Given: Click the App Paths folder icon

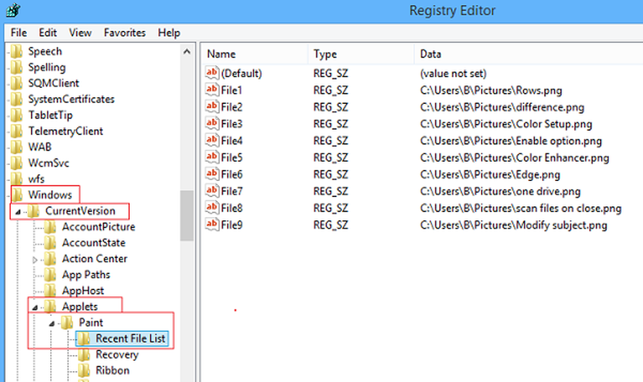Looking at the screenshot, I should 50,275.
